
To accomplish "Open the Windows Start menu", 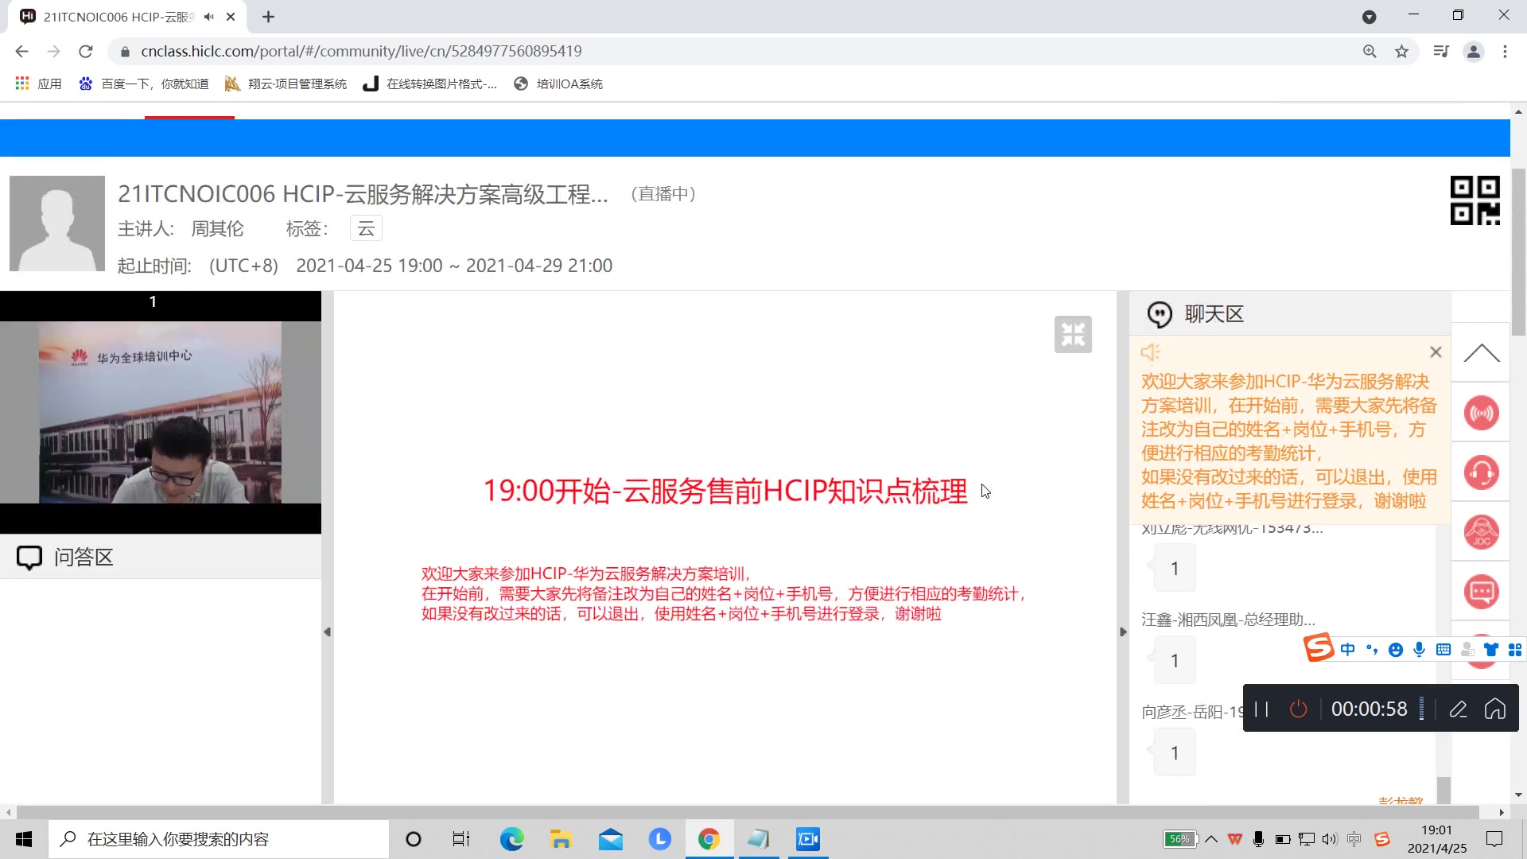I will (24, 839).
